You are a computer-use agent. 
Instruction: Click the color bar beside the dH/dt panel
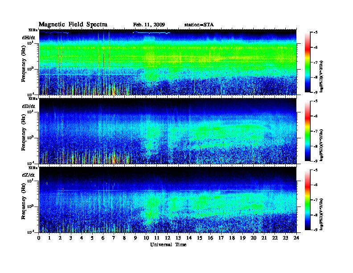pos(308,62)
